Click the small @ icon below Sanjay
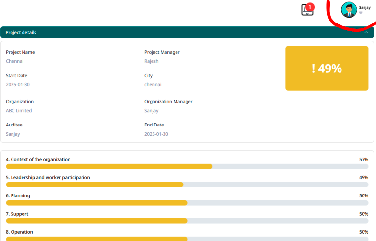Image resolution: width=376 pixels, height=241 pixels. tap(361, 12)
